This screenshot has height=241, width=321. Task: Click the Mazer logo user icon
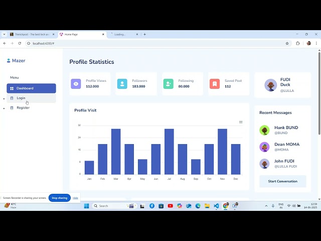tap(9, 60)
